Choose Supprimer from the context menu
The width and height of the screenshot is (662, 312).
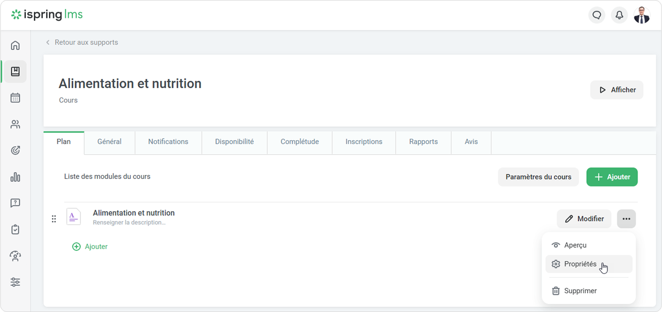click(580, 291)
